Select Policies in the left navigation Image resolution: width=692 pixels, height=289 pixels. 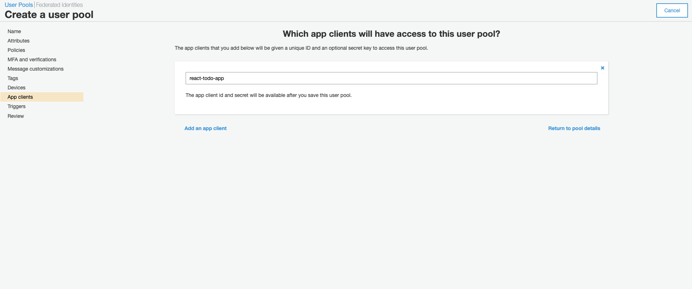16,50
